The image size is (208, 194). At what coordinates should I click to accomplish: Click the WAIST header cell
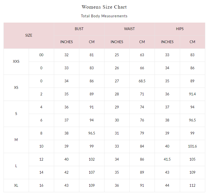coord(129,29)
